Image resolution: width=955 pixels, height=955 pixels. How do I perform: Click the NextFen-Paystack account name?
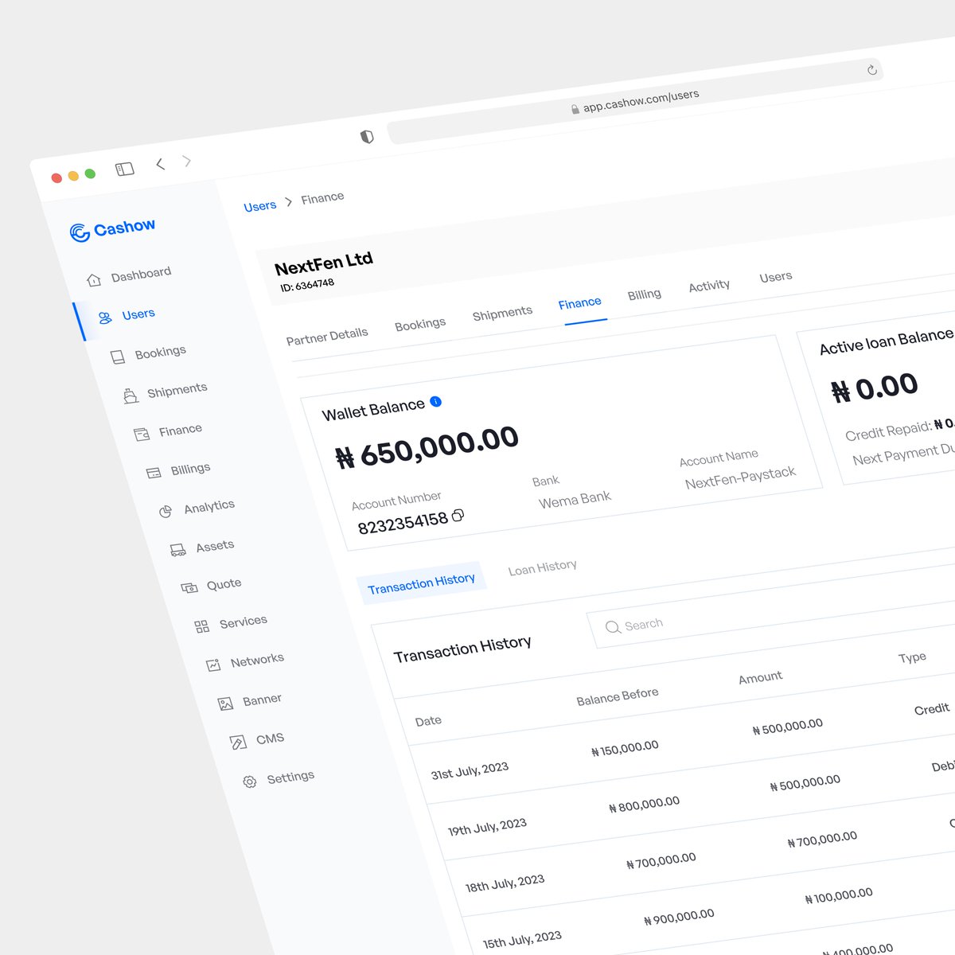740,477
